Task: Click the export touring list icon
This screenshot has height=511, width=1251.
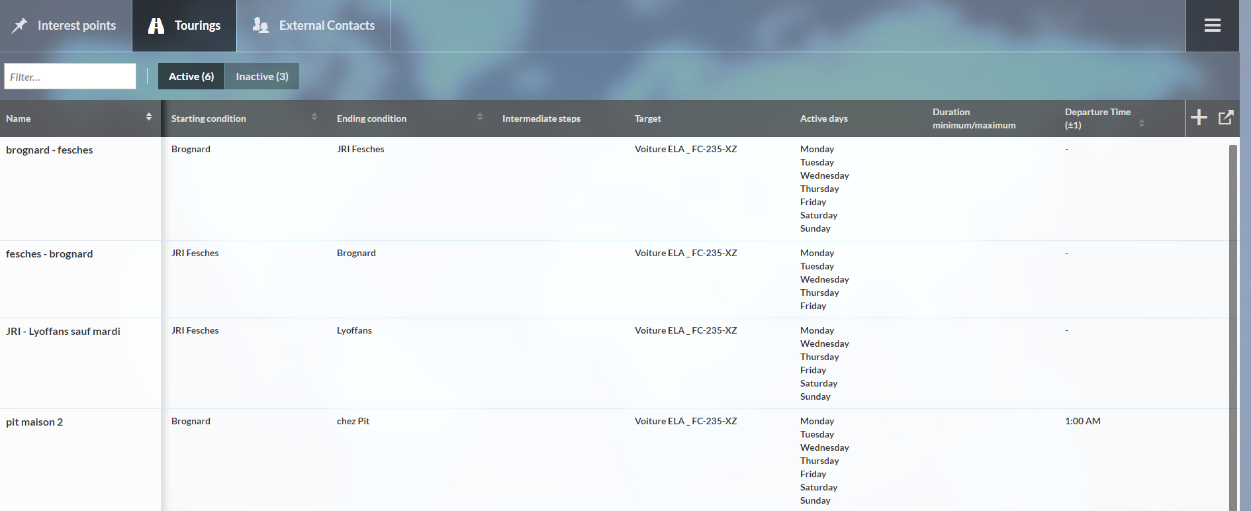Action: tap(1225, 118)
